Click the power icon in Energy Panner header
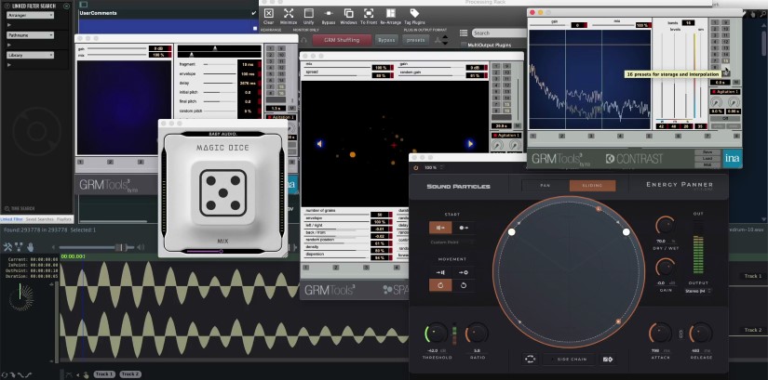Screen dimensions: 768x380 (x=417, y=167)
